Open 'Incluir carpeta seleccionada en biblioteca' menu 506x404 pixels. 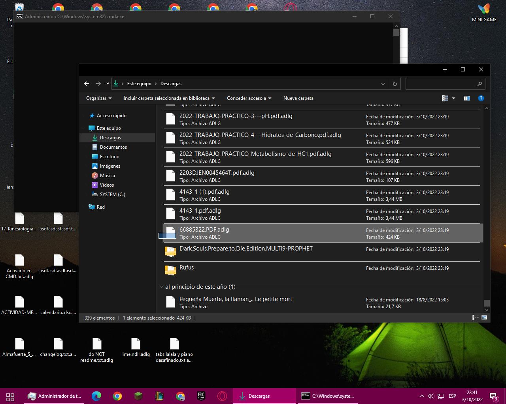click(169, 98)
